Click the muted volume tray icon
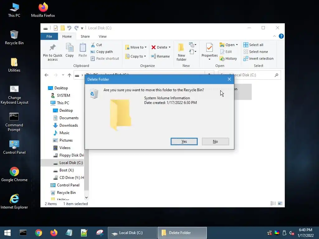 pos(292,233)
